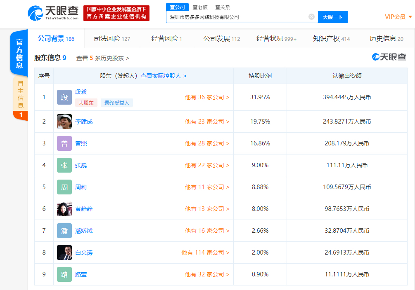Viewport: 415px width, 290px height.
Task: Open the 官方信息 side tab
Action: 19,54
